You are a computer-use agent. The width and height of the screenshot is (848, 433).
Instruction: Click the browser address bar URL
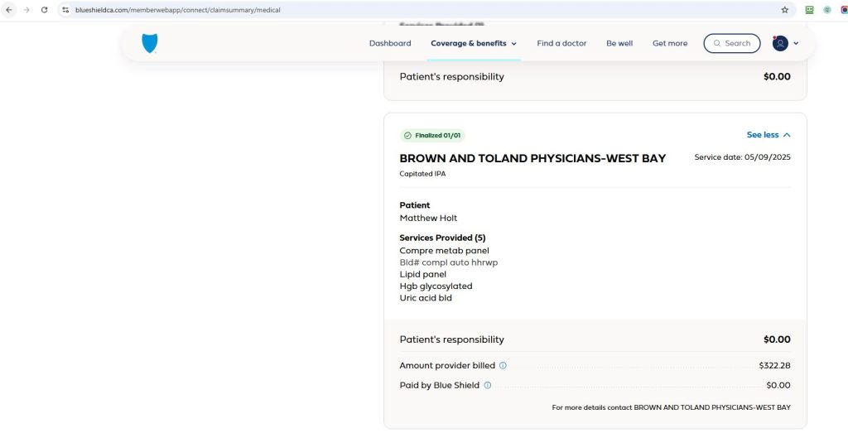pyautogui.click(x=178, y=10)
